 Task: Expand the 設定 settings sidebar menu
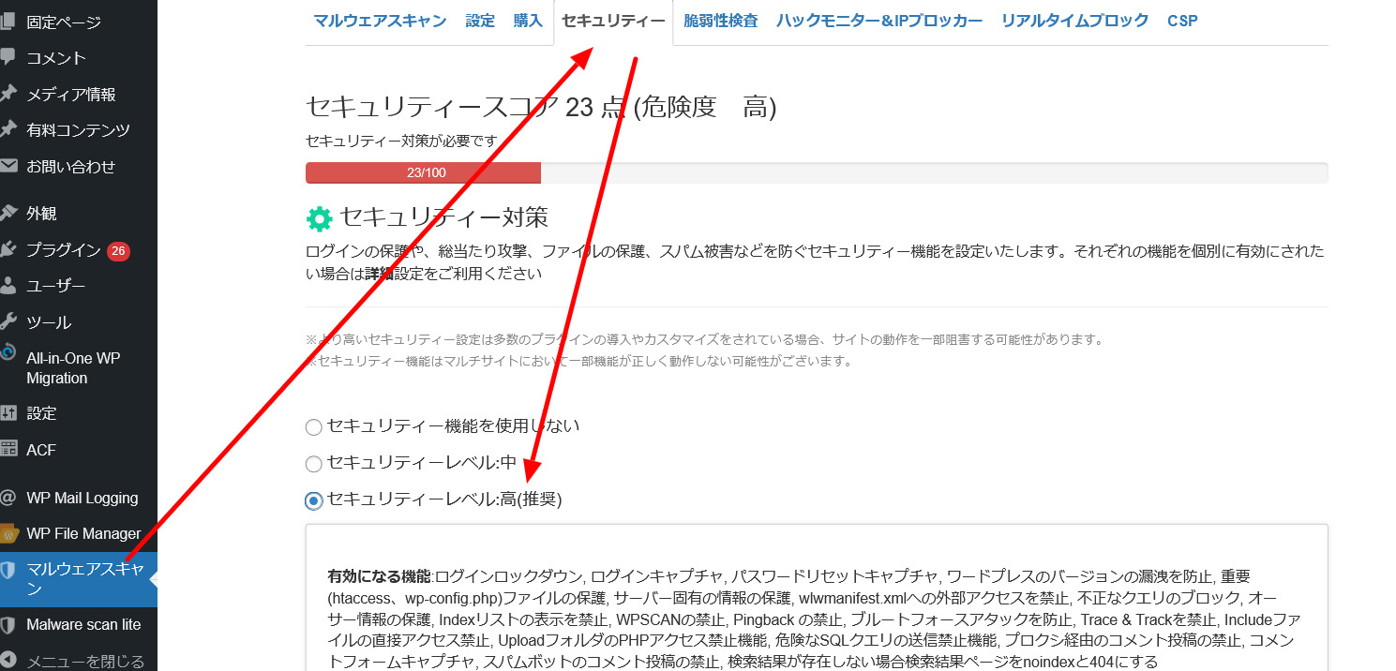(x=41, y=412)
